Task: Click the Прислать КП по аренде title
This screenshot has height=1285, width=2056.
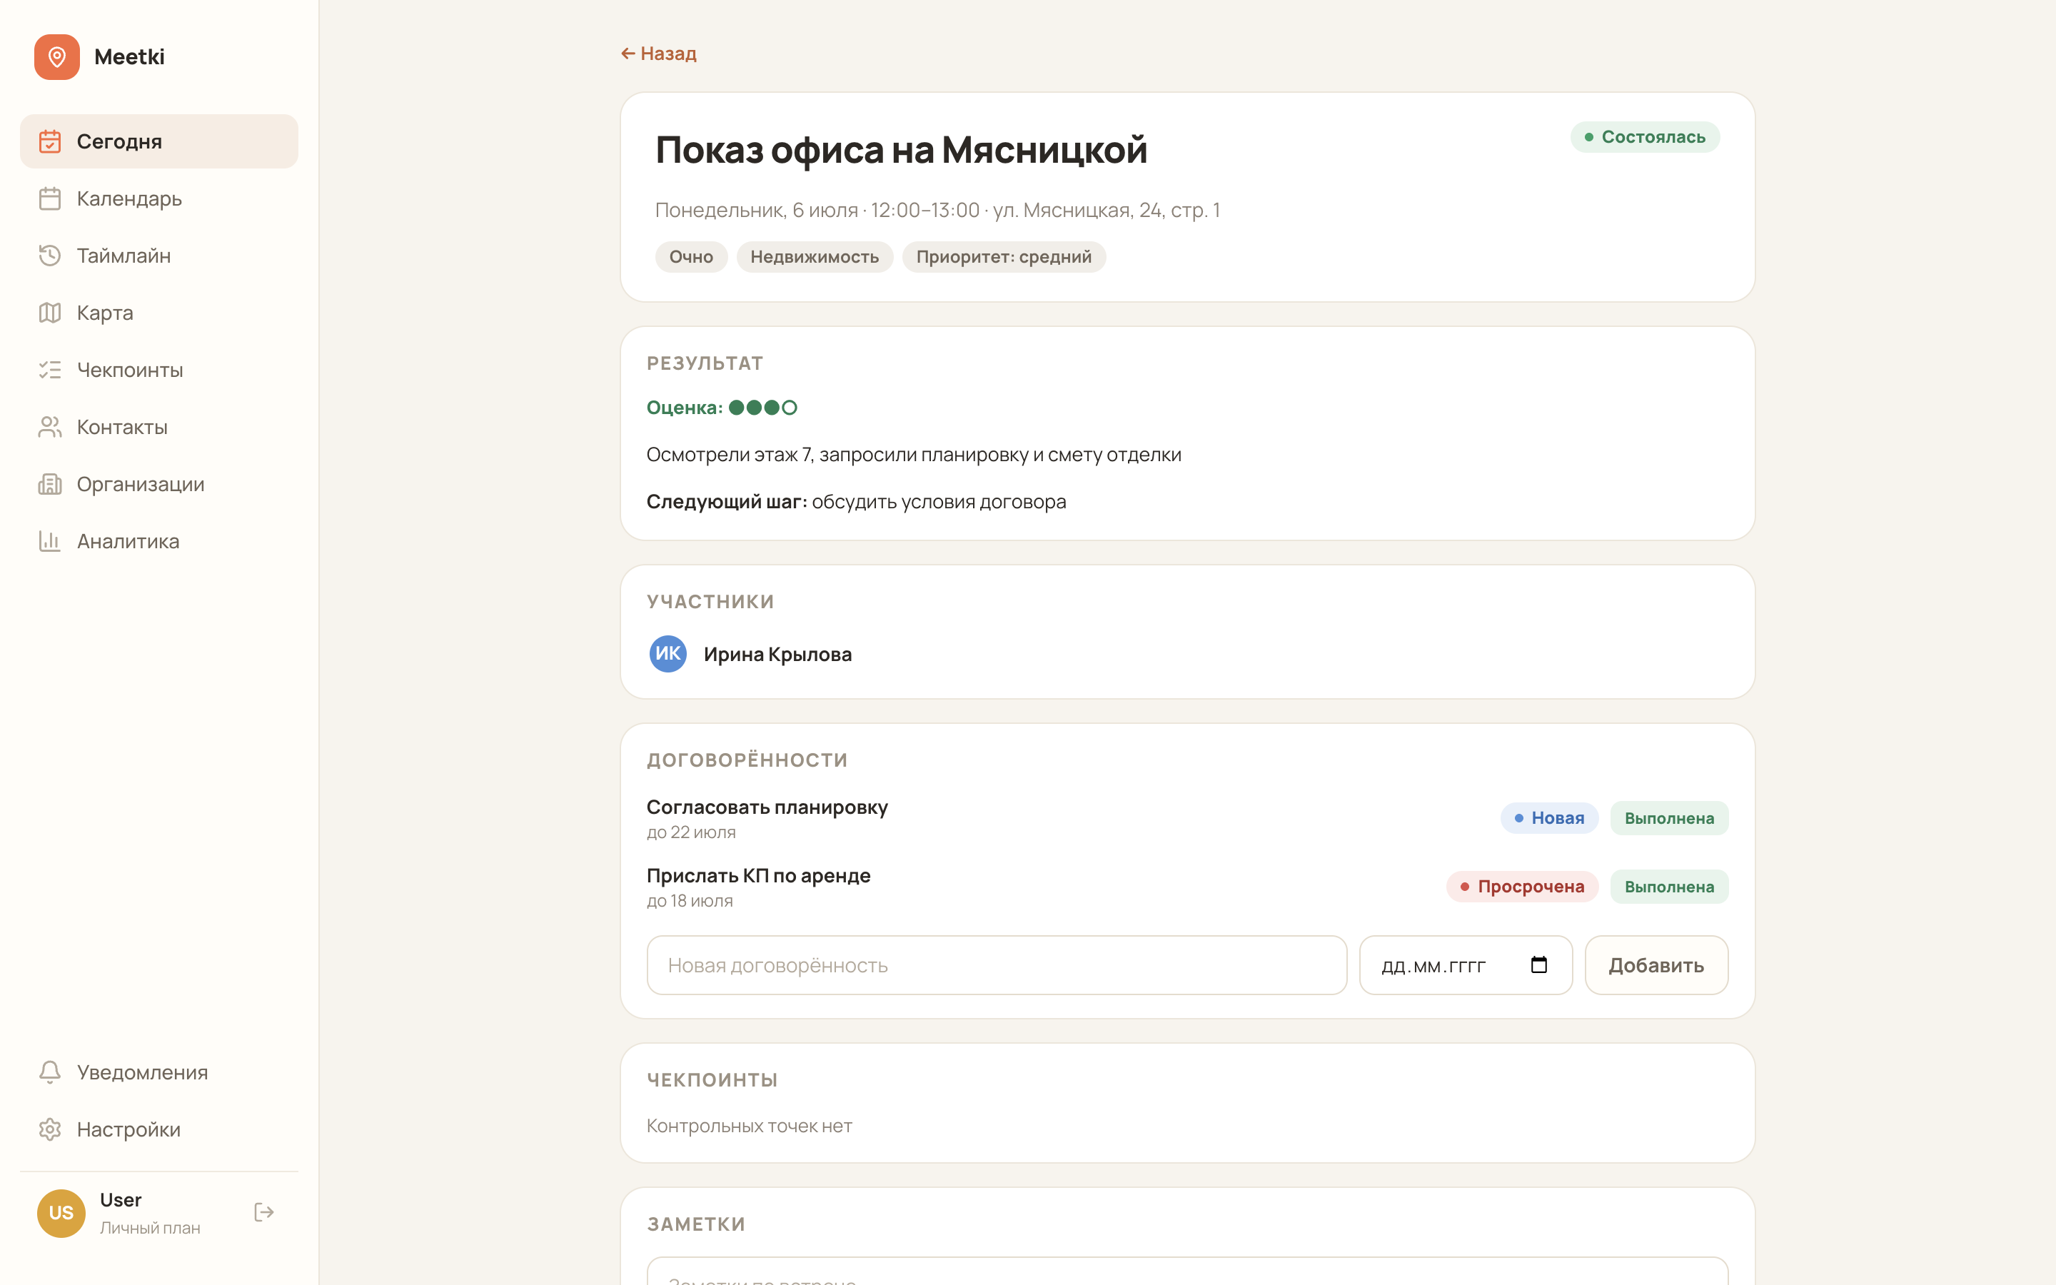Action: point(759,875)
